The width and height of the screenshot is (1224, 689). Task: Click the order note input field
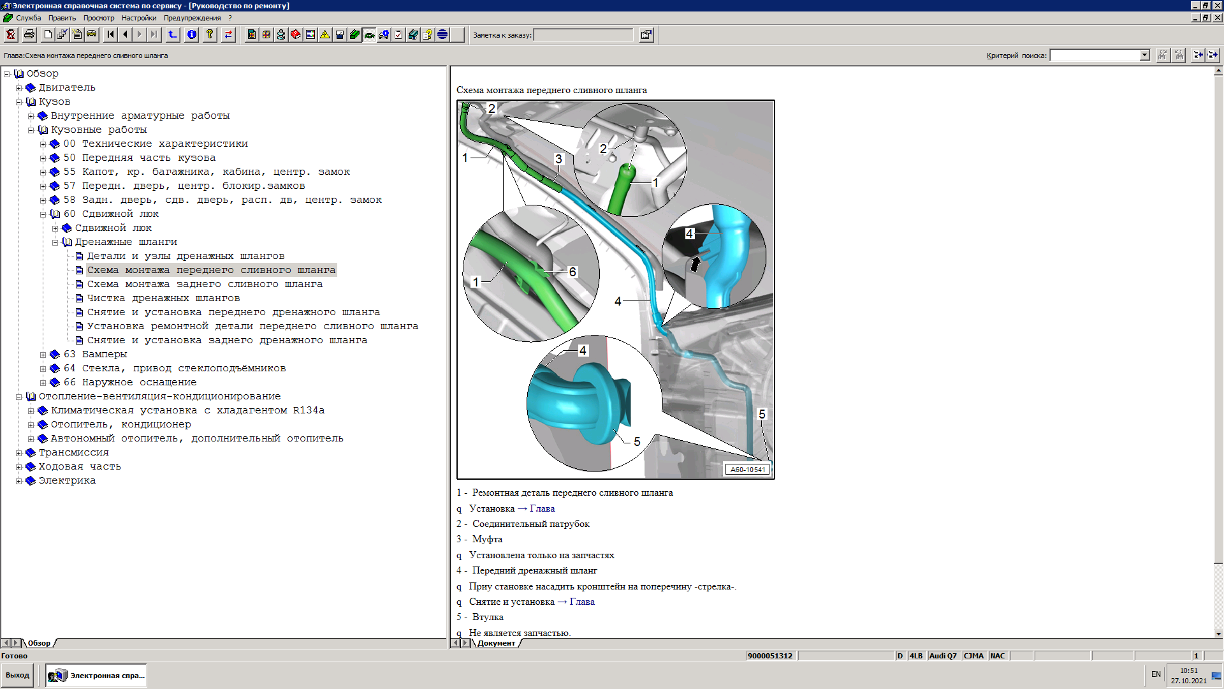583,35
